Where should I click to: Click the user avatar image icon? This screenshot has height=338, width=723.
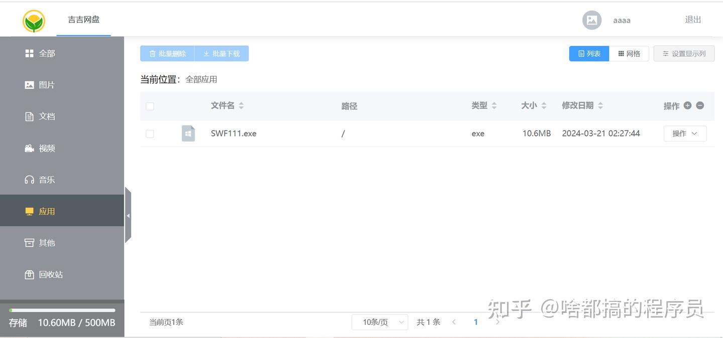click(x=591, y=20)
